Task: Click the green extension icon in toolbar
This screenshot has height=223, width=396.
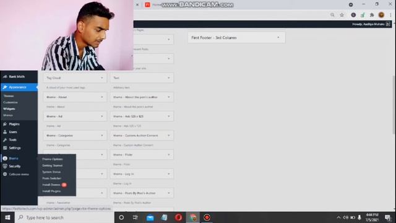Action: click(x=363, y=15)
